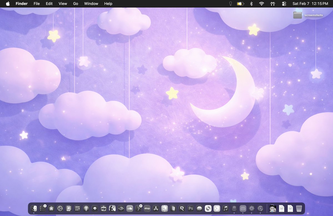333x216 pixels.
Task: Open the Trash in the Dock
Action: 299,208
